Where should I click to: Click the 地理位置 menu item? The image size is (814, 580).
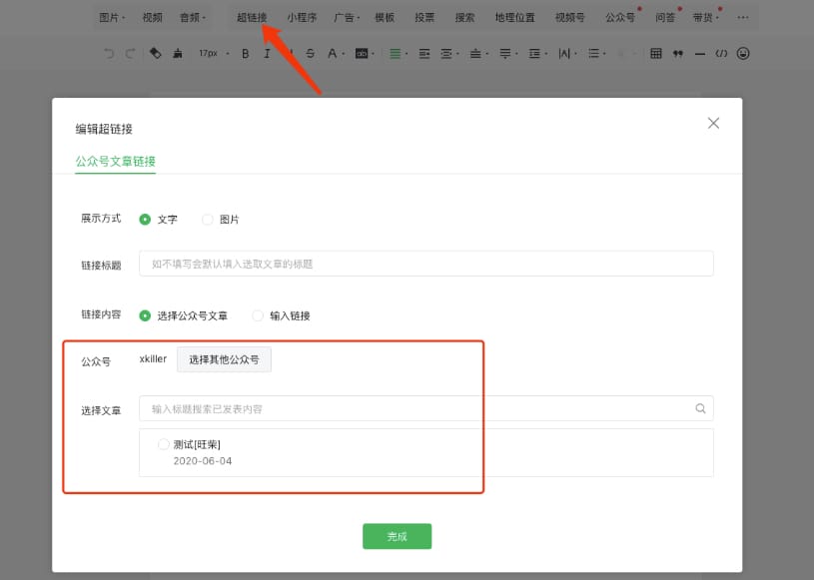click(514, 17)
